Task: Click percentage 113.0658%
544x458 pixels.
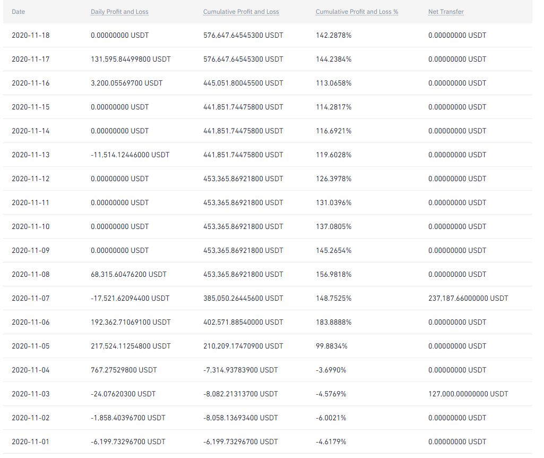Action: pos(333,83)
